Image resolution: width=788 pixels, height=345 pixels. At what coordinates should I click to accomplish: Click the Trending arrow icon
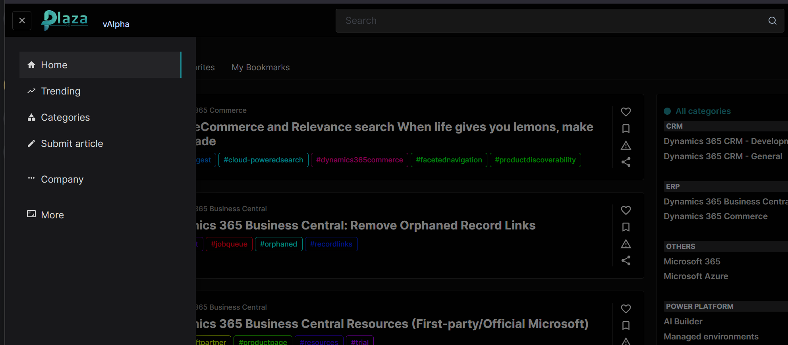[31, 91]
